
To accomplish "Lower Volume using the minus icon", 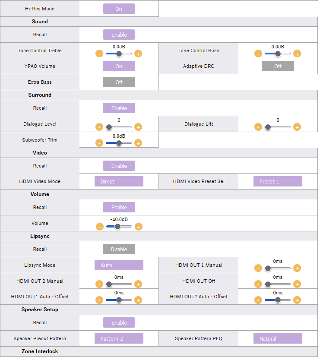I will coord(100,227).
